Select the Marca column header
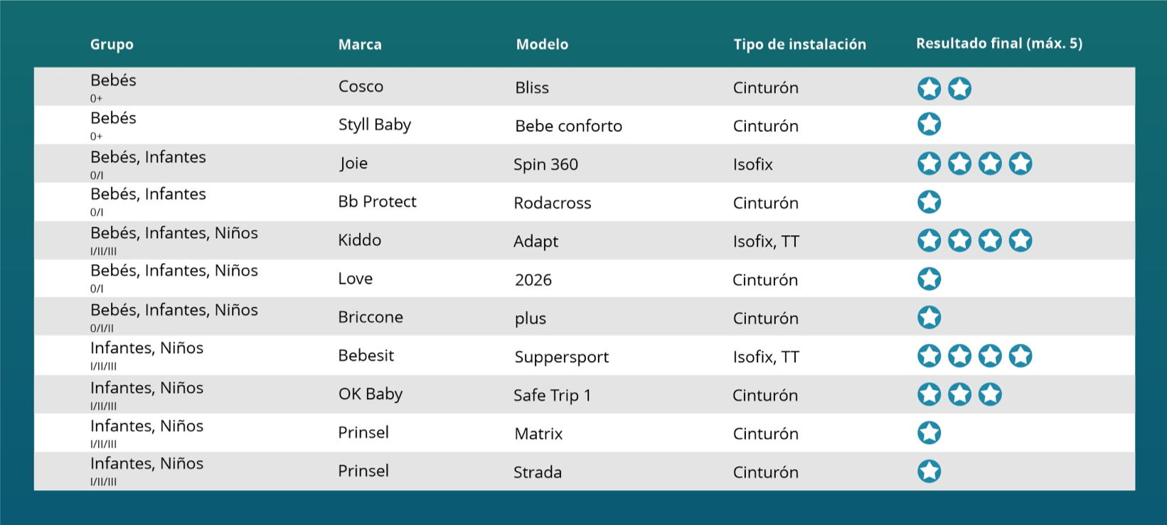Viewport: 1167px width, 525px height. 360,44
